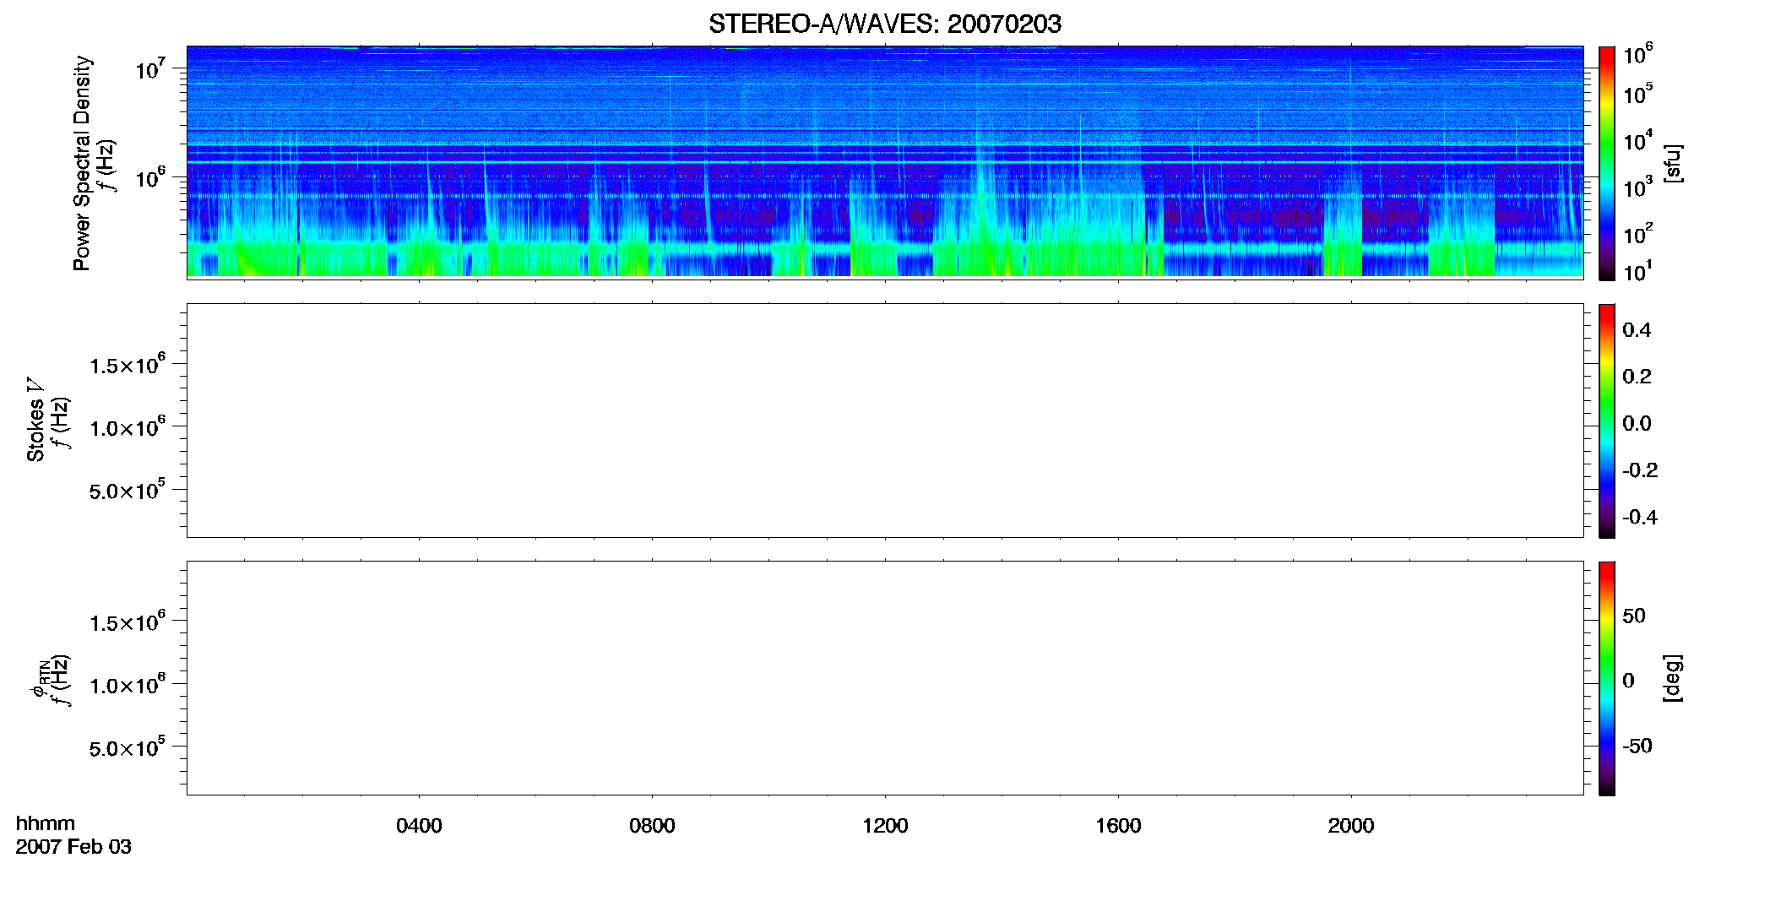
Task: Click the STEREO-A/WAVES: 20070203 plot title
Action: pos(885,24)
